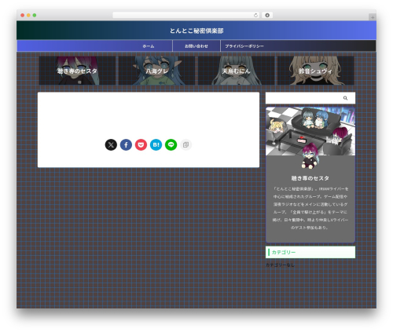This screenshot has width=393, height=332.
Task: Share the post on Facebook
Action: [x=126, y=144]
